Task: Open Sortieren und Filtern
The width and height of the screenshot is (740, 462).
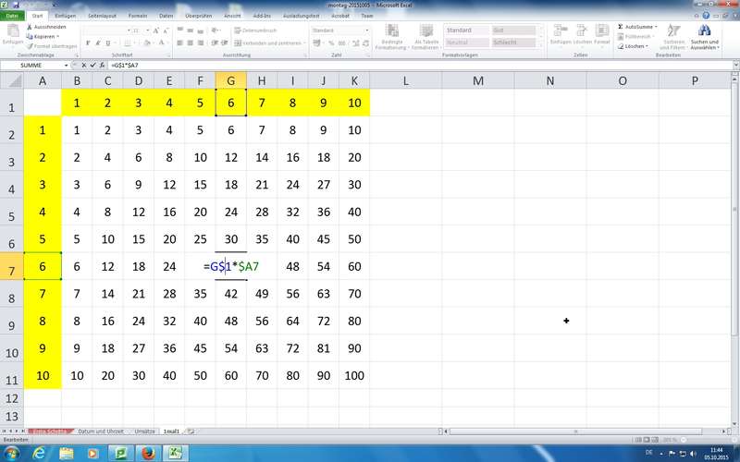Action: click(673, 37)
